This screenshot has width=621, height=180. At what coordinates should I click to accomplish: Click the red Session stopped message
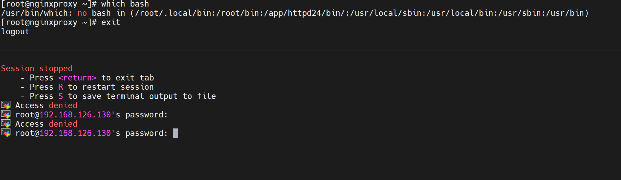(37, 69)
